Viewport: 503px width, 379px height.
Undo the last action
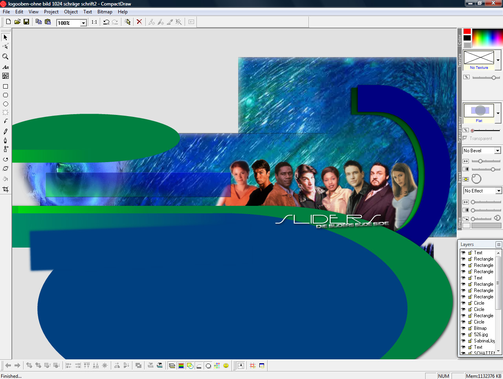click(106, 22)
